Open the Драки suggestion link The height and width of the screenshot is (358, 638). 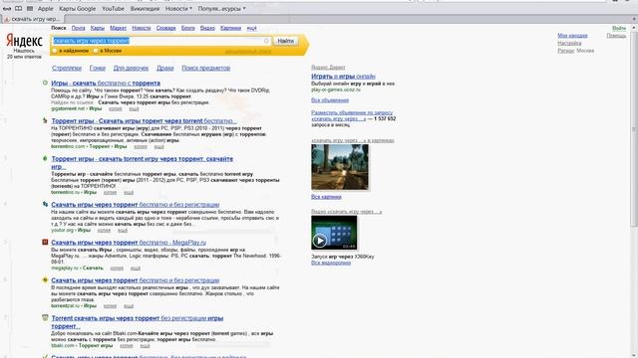pyautogui.click(x=164, y=68)
